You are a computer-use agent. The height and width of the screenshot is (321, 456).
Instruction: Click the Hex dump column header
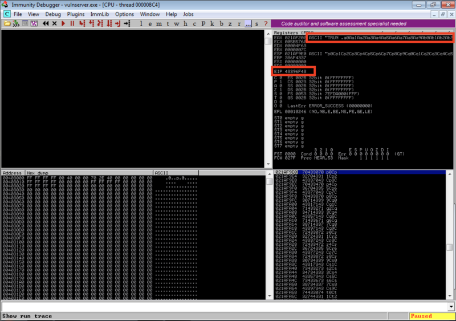[x=89, y=173]
